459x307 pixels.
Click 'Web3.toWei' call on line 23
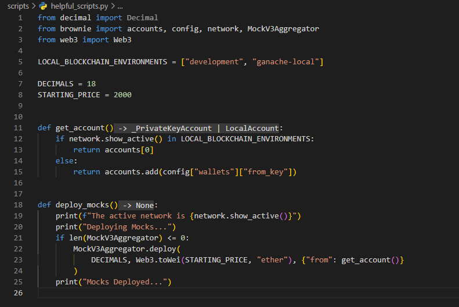click(158, 260)
